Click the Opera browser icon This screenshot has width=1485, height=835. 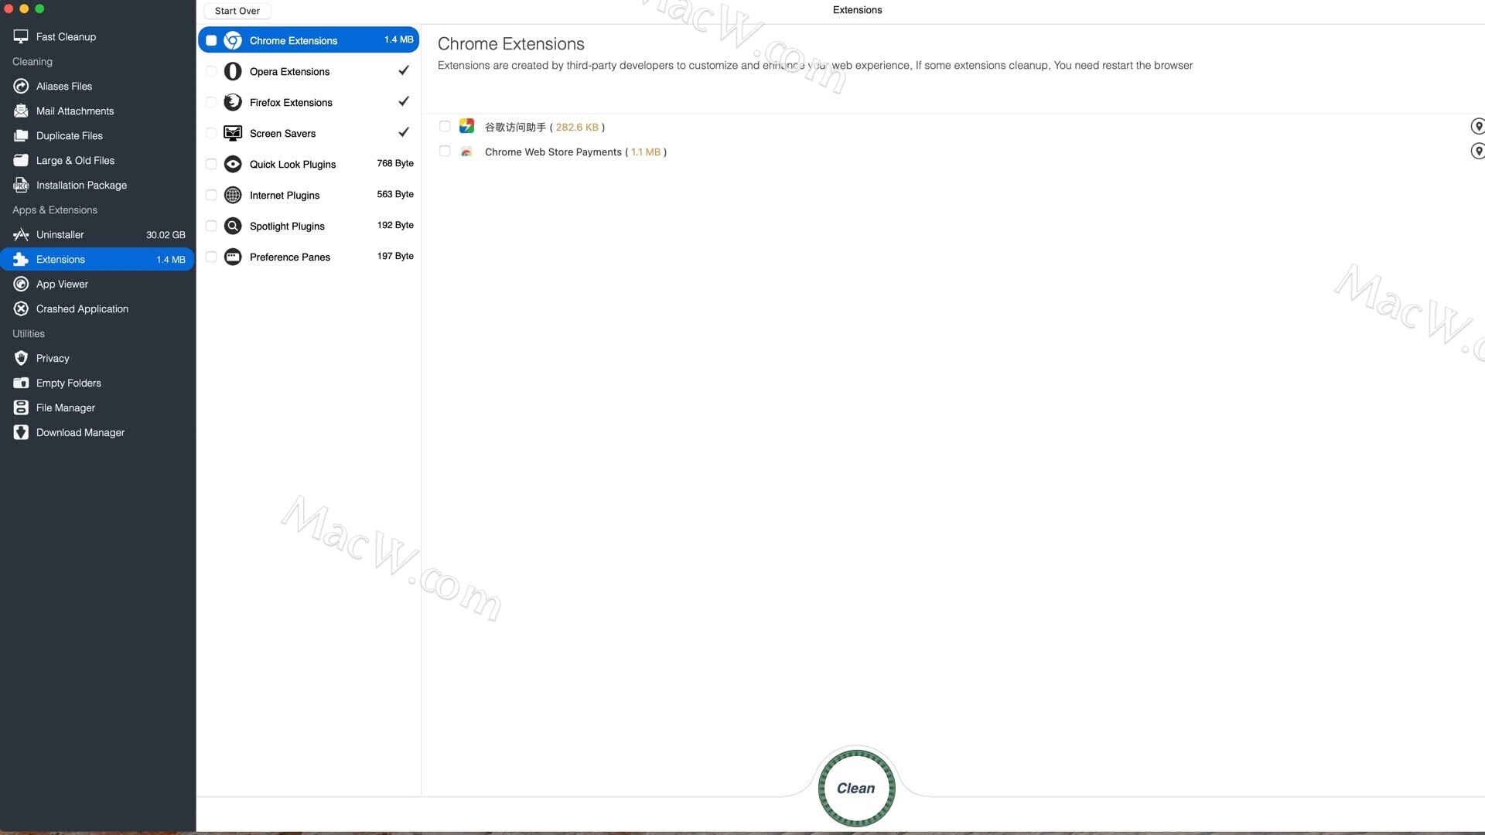(x=233, y=71)
